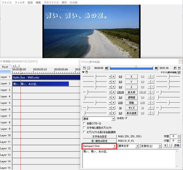Open the プロファイル menu
This screenshot has width=183, height=170.
click(x=51, y=2)
